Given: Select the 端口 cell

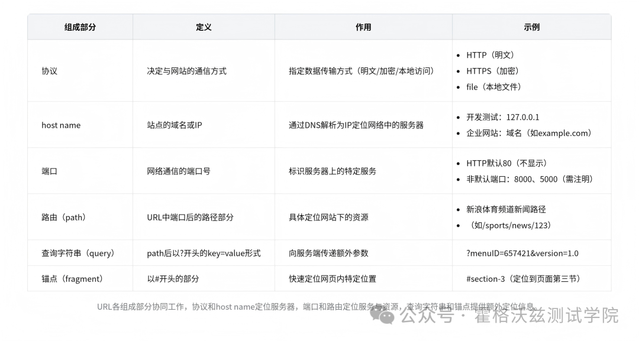Looking at the screenshot, I should click(x=48, y=171).
